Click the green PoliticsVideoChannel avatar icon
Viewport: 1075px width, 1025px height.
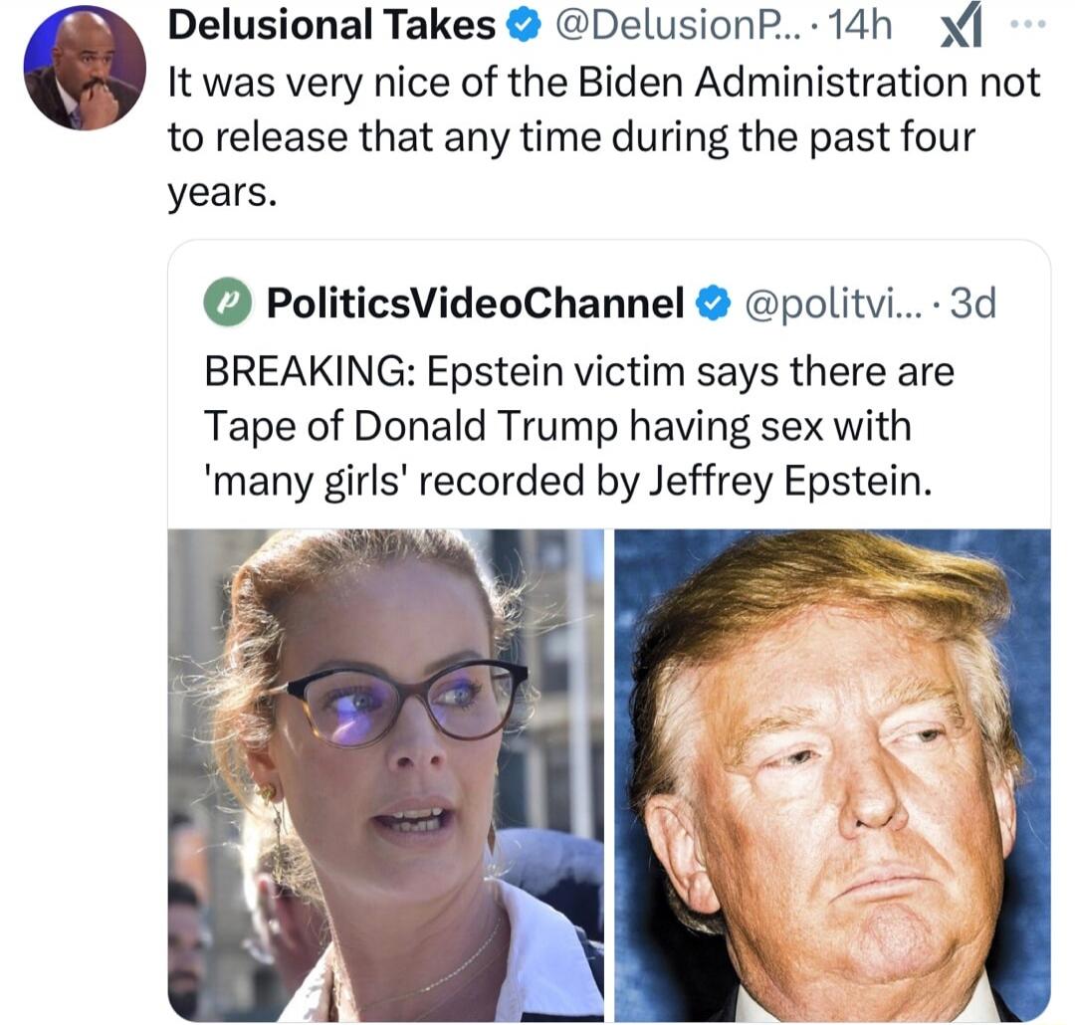[x=228, y=303]
